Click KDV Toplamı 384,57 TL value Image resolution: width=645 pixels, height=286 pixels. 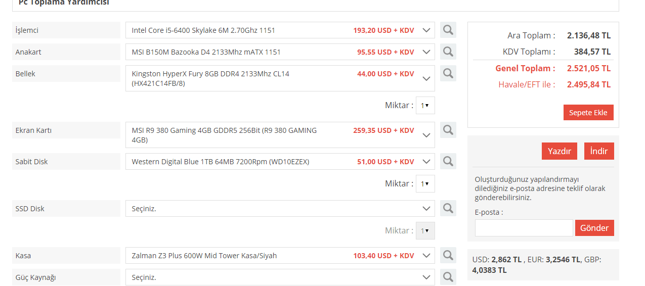(x=592, y=52)
